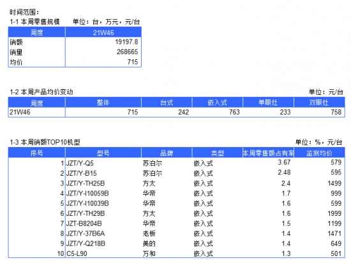Click brand 老板 cell

pyautogui.click(x=149, y=234)
